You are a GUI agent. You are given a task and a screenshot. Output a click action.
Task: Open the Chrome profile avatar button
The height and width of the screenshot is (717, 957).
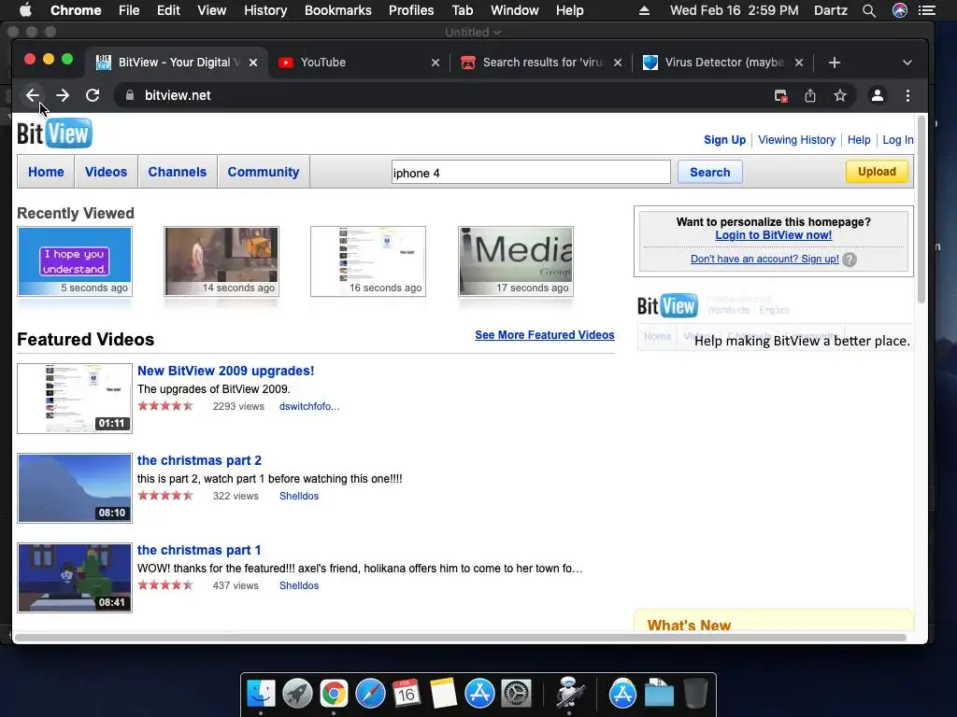pyautogui.click(x=877, y=96)
